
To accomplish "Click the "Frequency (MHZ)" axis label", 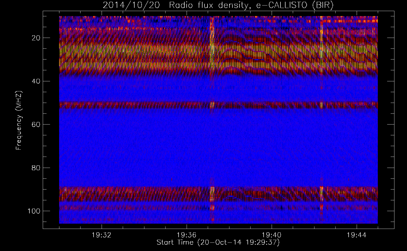I will point(19,120).
